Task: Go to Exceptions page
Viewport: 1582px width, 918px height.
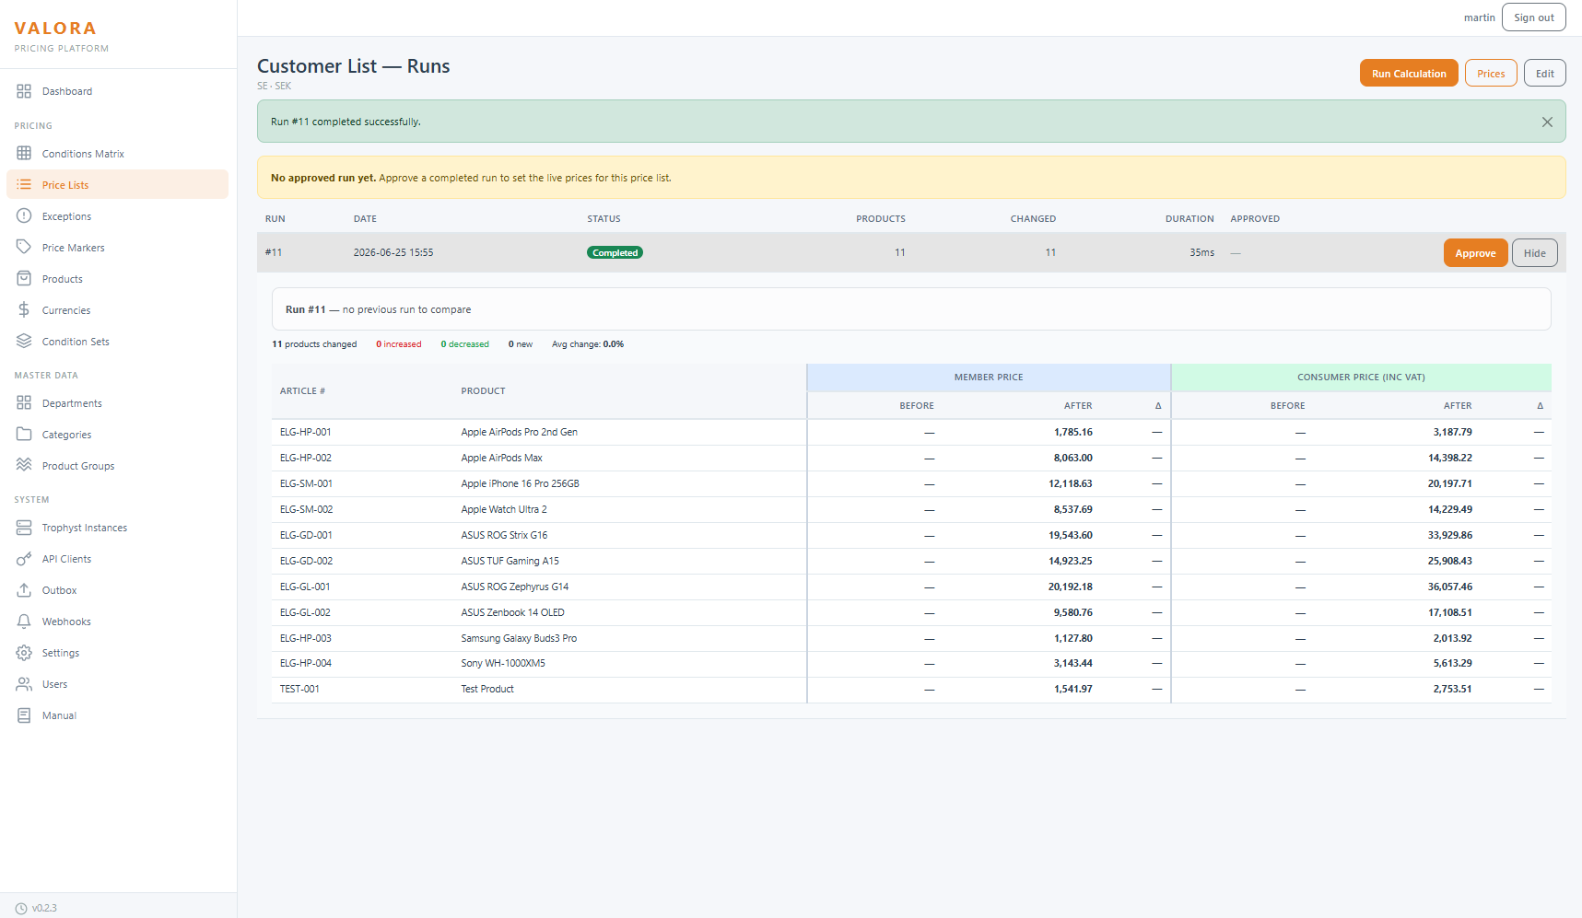Action: click(118, 216)
